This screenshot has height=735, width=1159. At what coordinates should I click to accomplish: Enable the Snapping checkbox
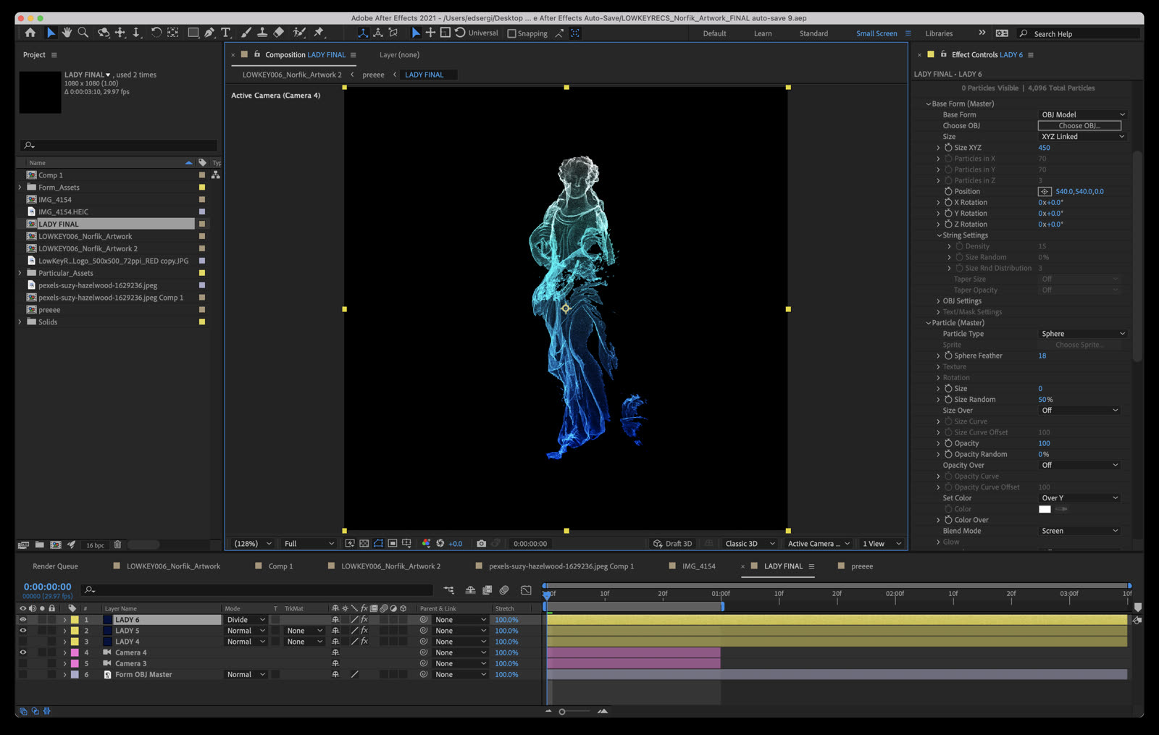(x=511, y=33)
